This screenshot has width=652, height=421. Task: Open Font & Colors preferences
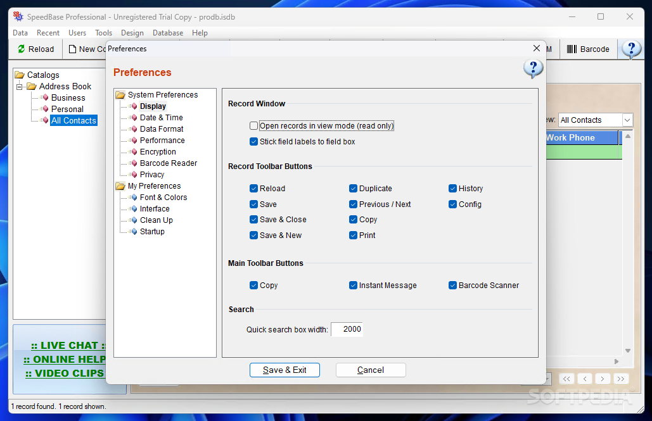pyautogui.click(x=163, y=198)
